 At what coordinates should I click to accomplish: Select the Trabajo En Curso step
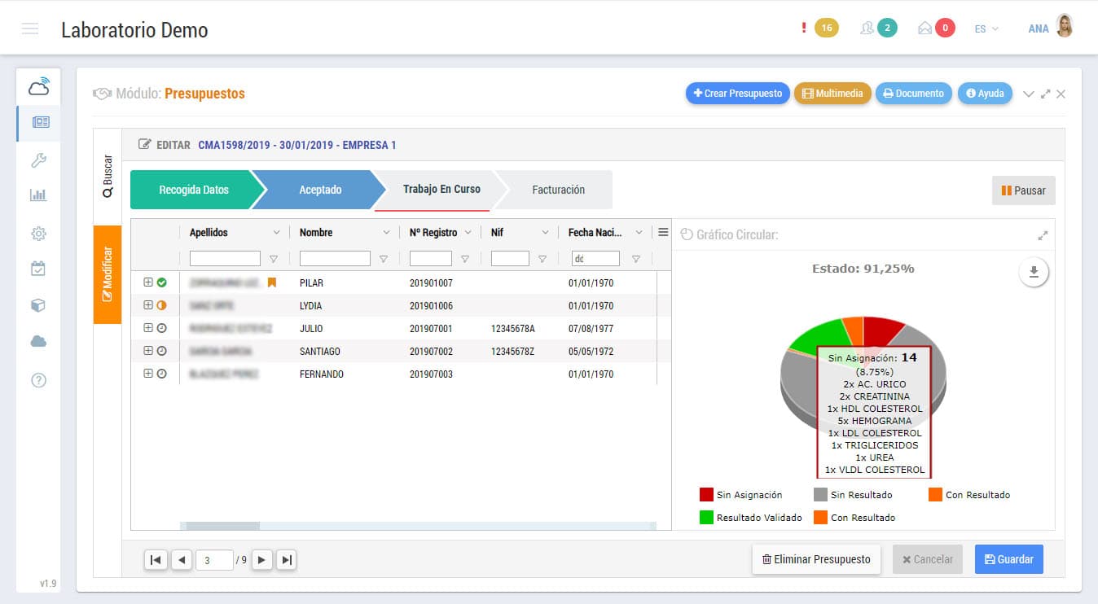click(x=441, y=189)
